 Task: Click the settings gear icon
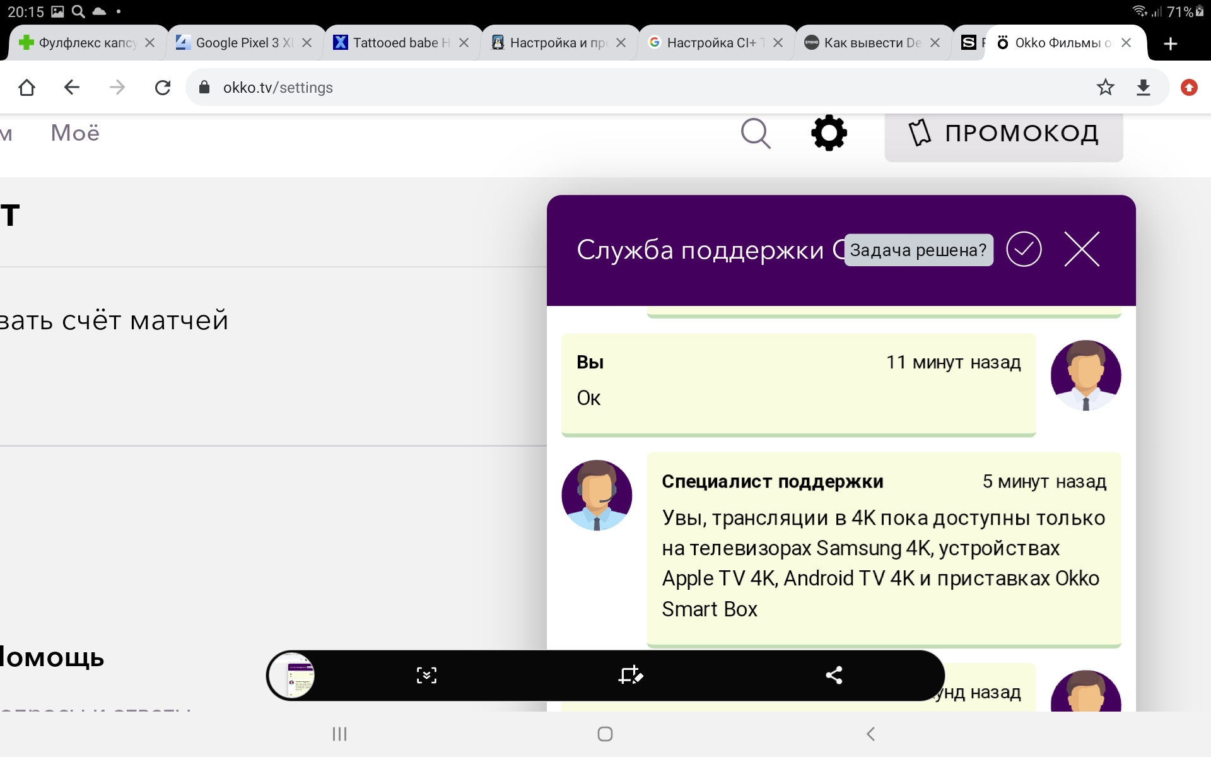click(828, 133)
